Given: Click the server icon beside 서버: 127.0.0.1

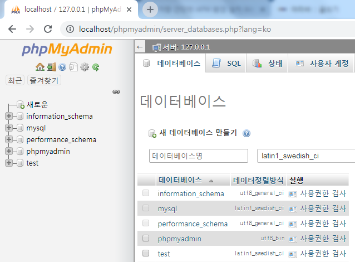Looking at the screenshot, I should (157, 47).
